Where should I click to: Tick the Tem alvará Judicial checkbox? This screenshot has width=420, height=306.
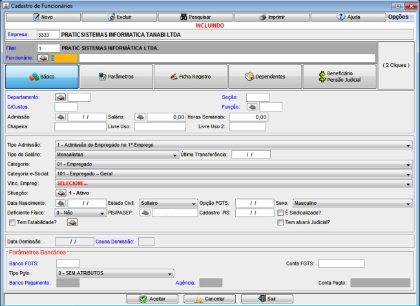coord(280,222)
